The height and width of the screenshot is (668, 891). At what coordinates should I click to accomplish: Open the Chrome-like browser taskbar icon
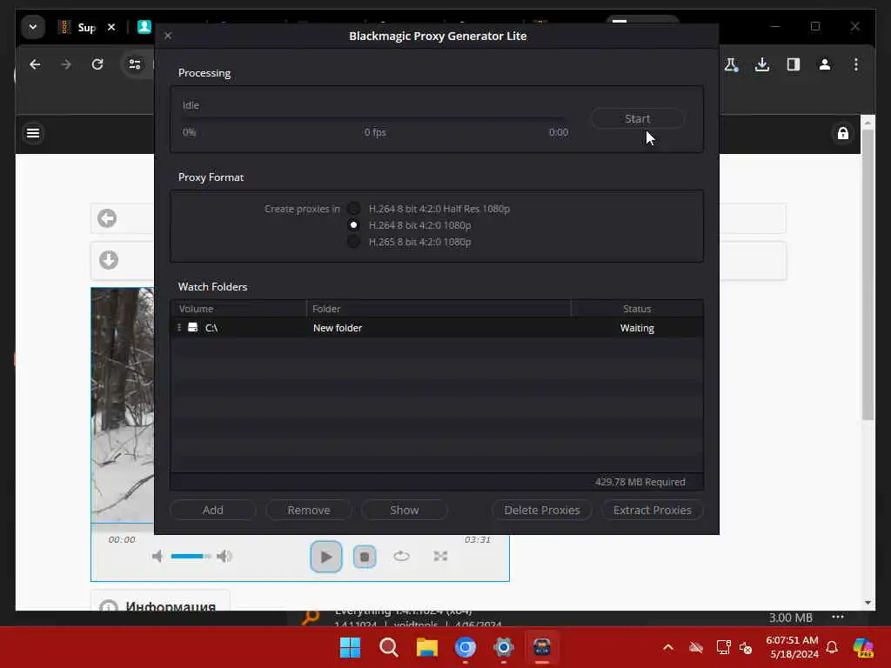(466, 647)
